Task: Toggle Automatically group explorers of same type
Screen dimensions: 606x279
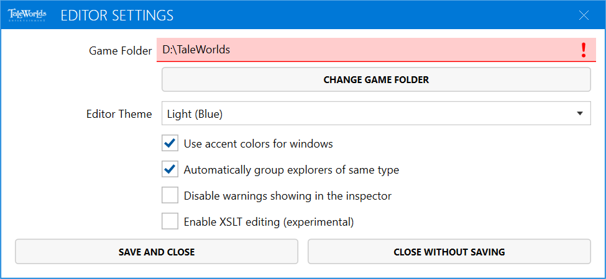Action: click(x=170, y=169)
